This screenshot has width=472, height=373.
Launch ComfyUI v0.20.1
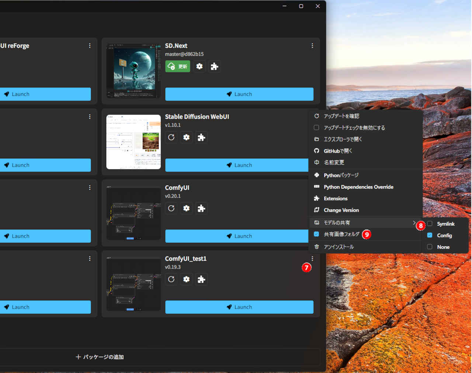(x=237, y=236)
